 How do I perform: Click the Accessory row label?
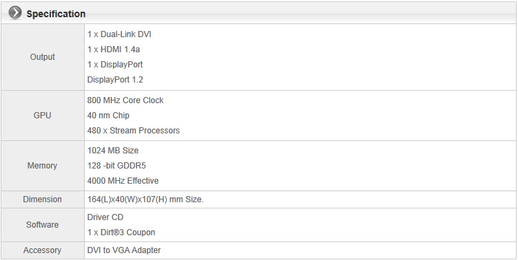point(42,250)
